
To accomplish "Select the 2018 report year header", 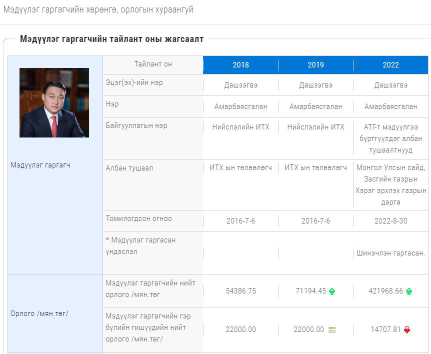I will coord(241,65).
